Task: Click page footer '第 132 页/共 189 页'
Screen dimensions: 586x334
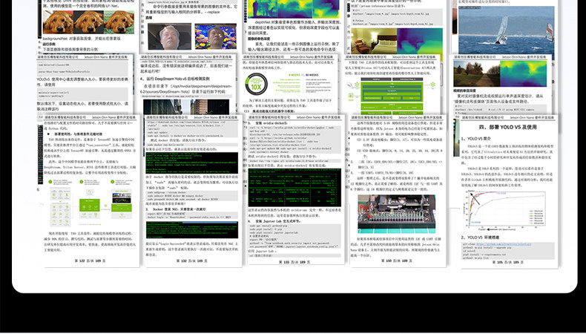Action: pyautogui.click(x=191, y=261)
